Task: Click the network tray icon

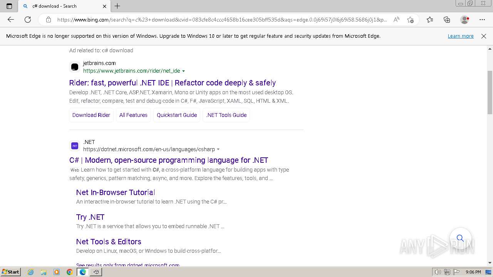Action: click(447, 272)
